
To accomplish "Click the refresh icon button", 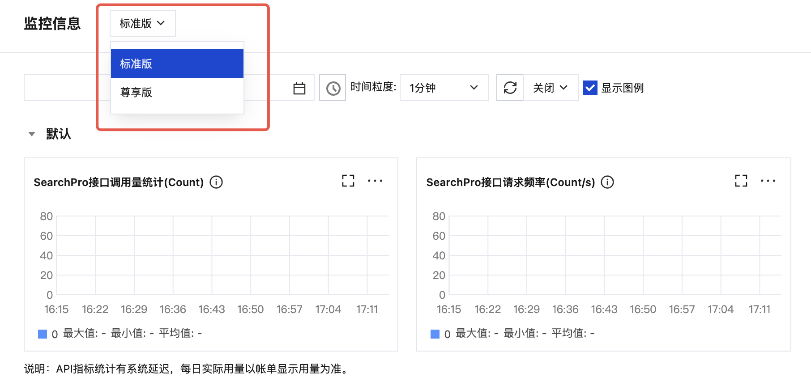I will [x=510, y=88].
